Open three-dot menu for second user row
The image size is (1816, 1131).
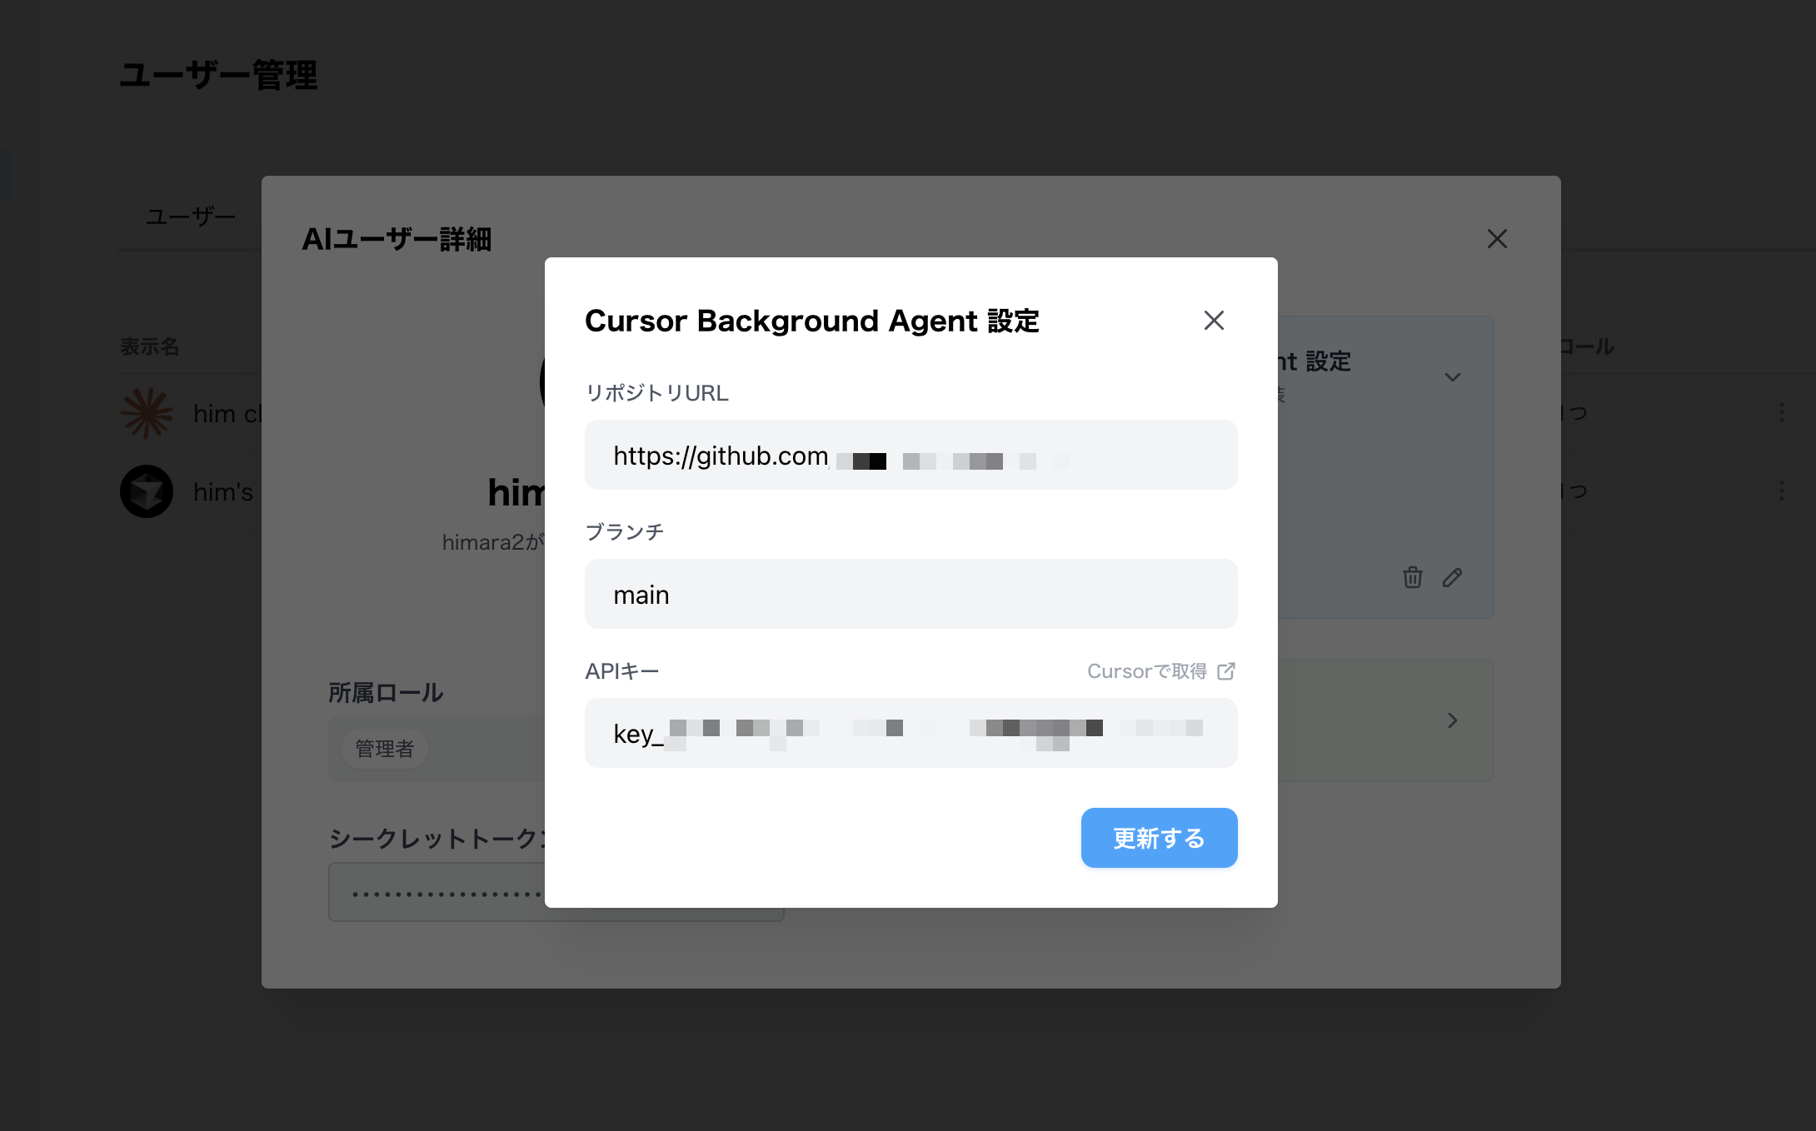[x=1781, y=491]
